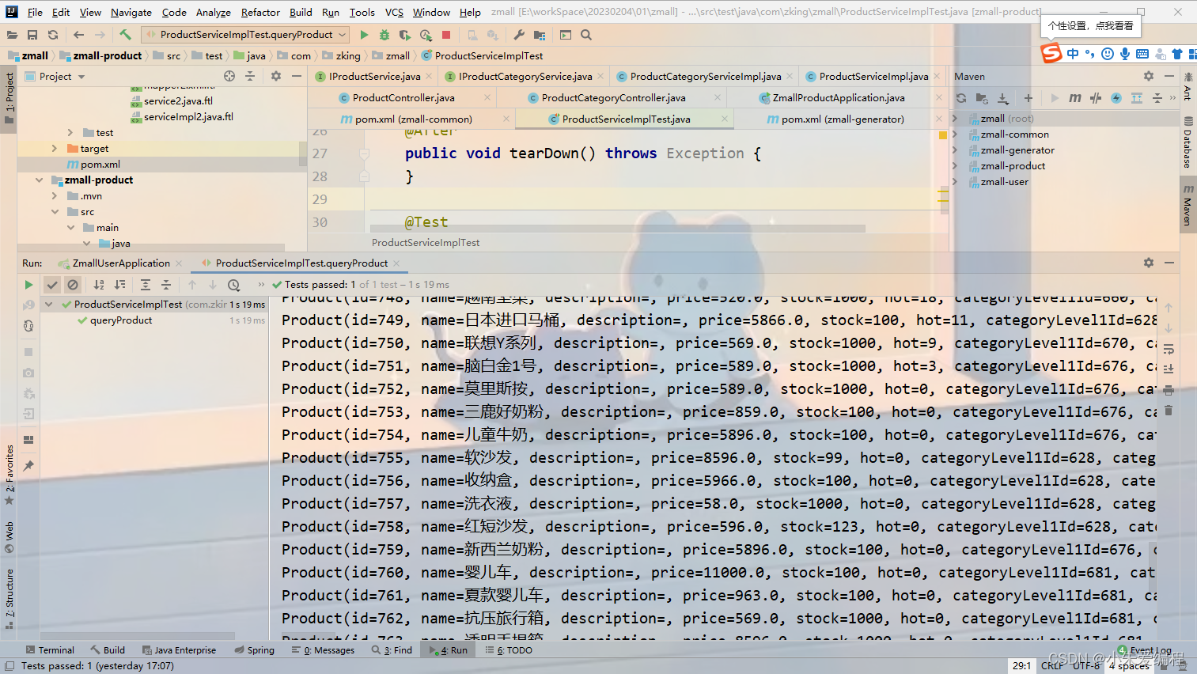Click the Back navigation arrow in toolbar
Screen dimensions: 1197x674
click(78, 35)
